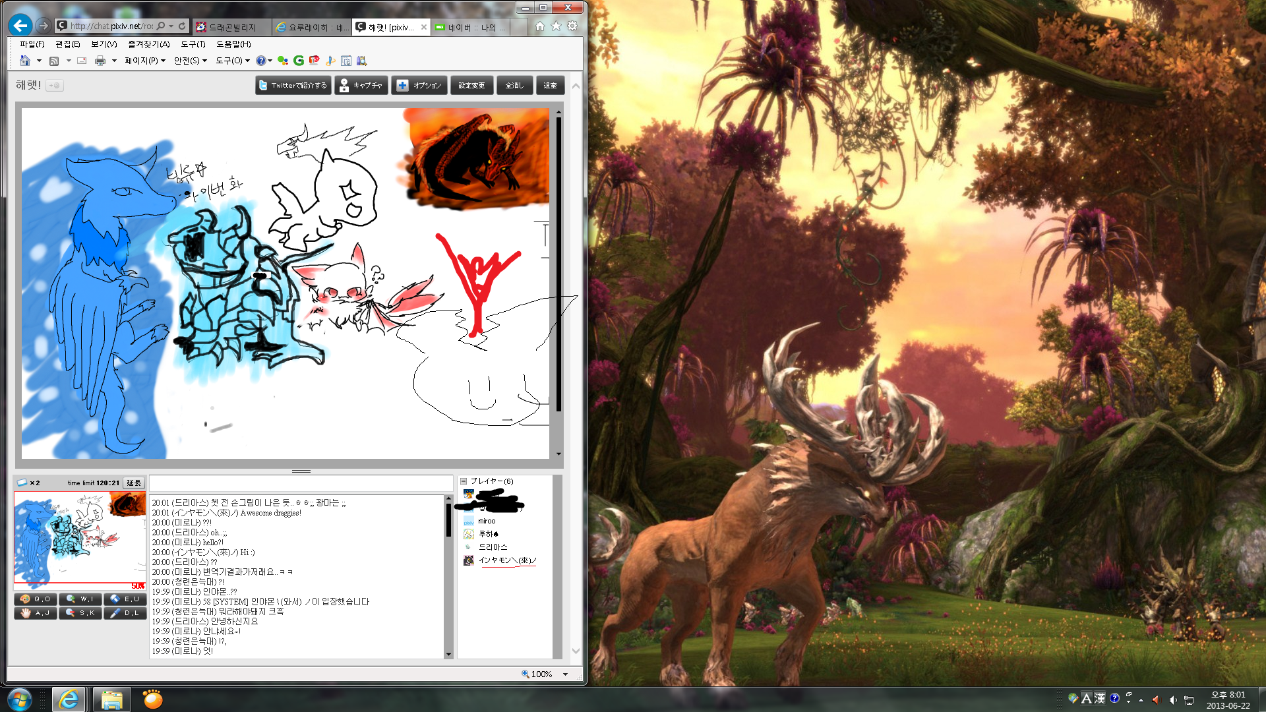
Task: Select the hand pan tool (A,J)
Action: 36,612
